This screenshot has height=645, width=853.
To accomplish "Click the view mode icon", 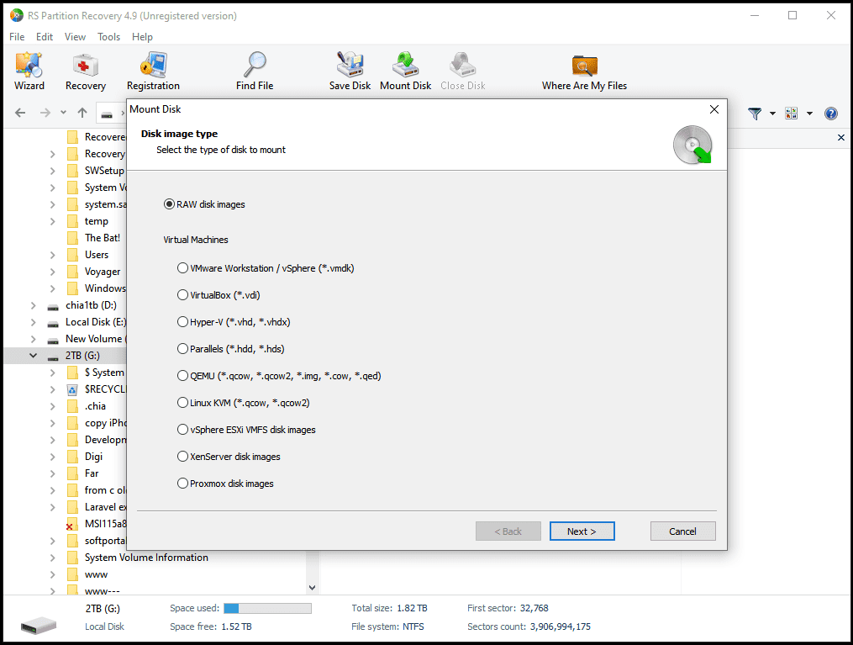I will (791, 114).
